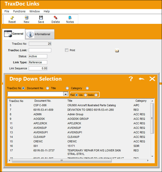Click the Link Type field showing Reference
Screen dimensions: 162x172
(x=38, y=62)
